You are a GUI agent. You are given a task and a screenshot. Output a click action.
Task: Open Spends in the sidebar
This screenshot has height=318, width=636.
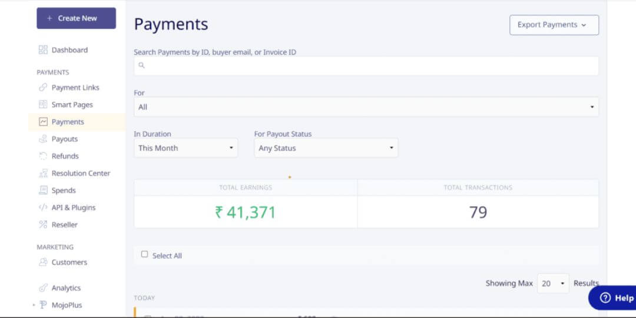coord(64,190)
